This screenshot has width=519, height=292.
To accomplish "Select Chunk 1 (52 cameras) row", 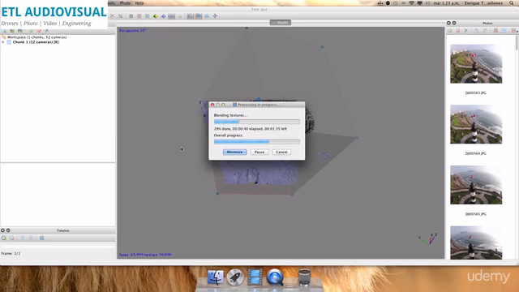I will [x=36, y=42].
